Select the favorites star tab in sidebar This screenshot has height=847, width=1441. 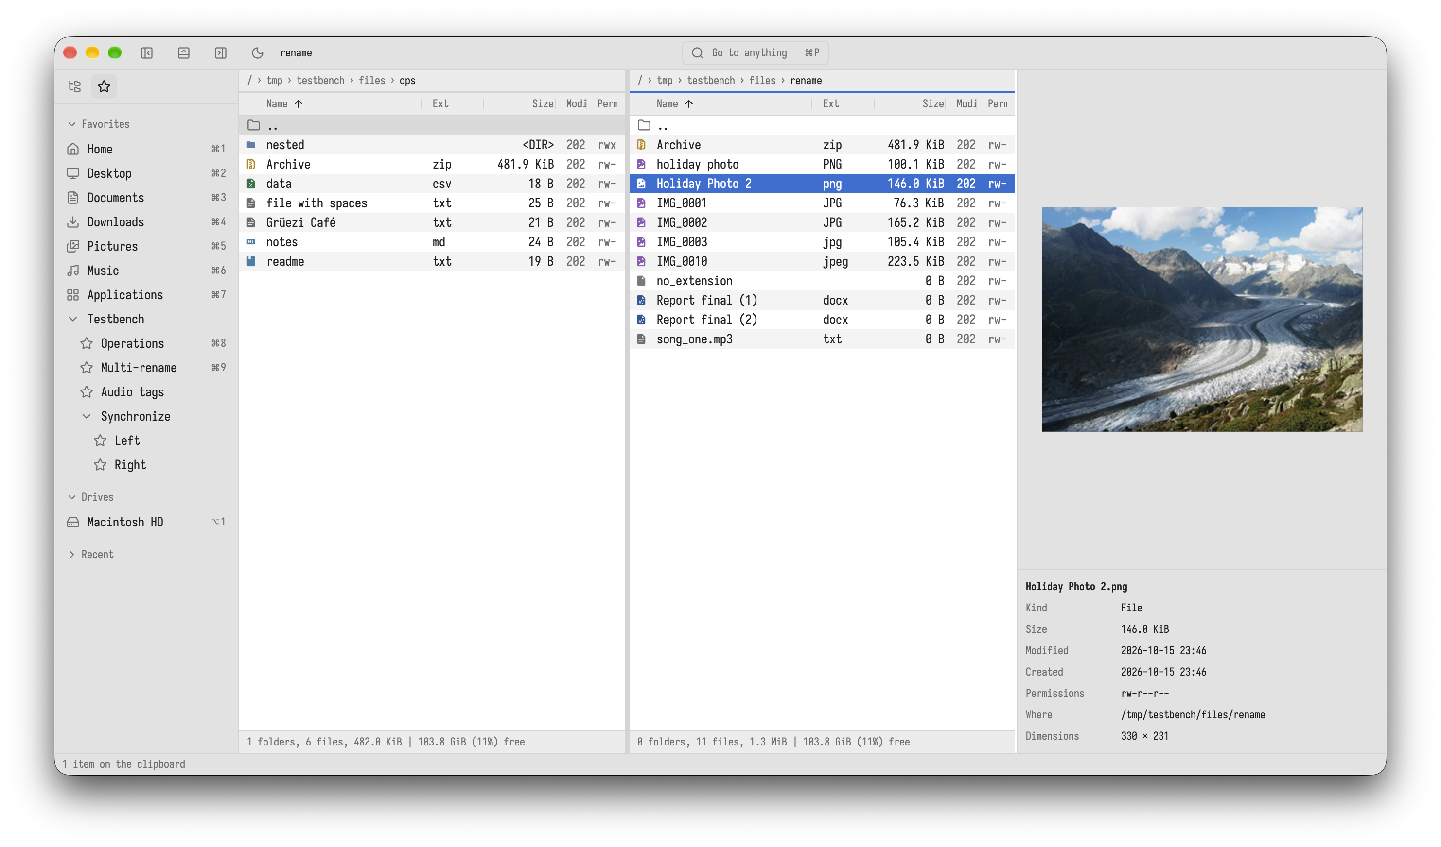104,86
